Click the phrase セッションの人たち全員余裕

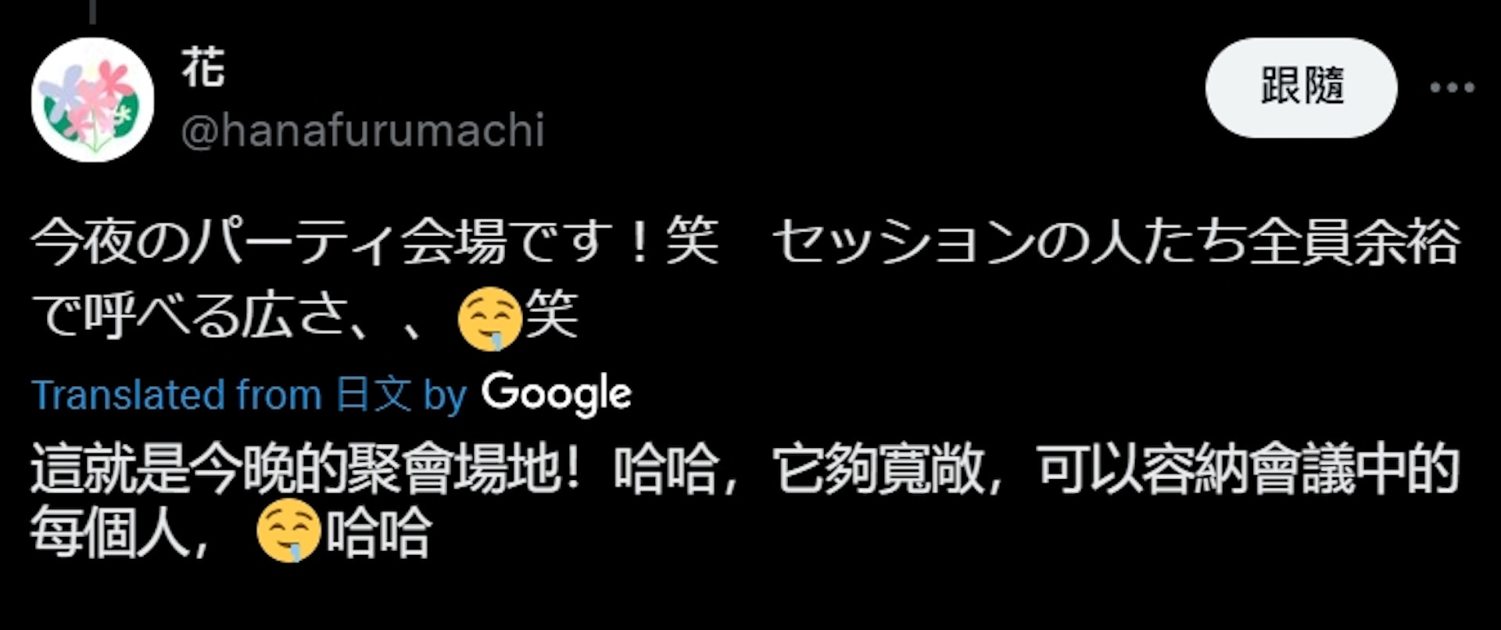(x=1116, y=243)
